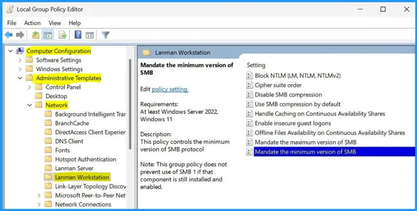Viewport: 417px width, 211px height.
Task: Open the Help menu
Action: [75, 23]
